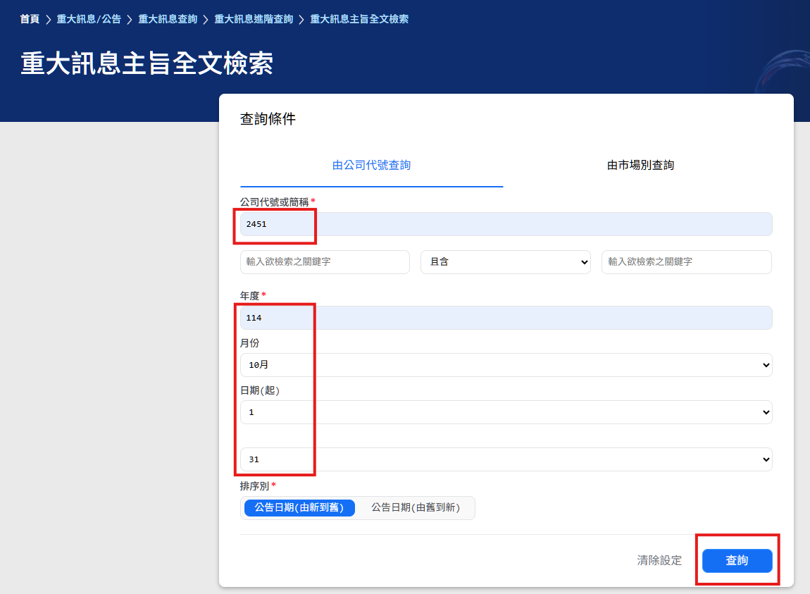Viewport: 810px width, 594px height.
Task: Click the 年度 input field
Action: tap(506, 318)
